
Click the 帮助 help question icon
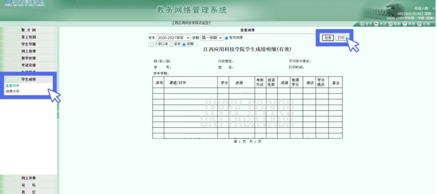pos(405,24)
